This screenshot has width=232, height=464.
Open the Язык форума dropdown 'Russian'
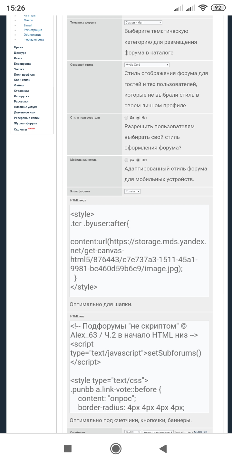[132, 191]
